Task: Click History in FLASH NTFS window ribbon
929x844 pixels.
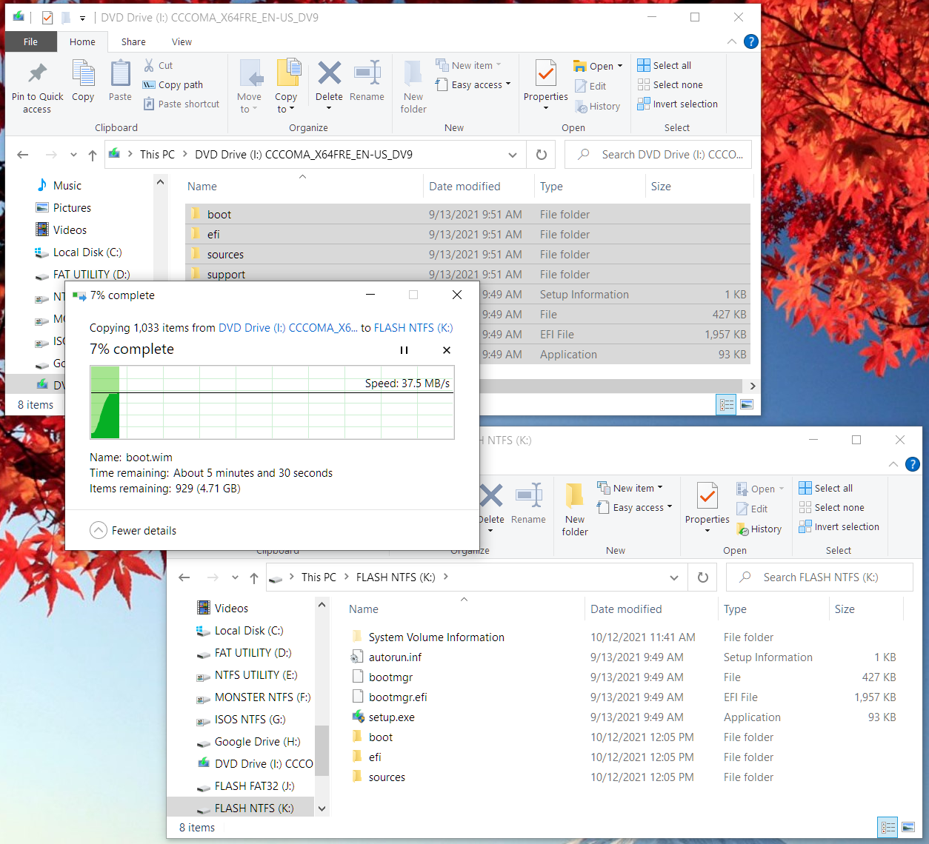Action: pos(759,529)
